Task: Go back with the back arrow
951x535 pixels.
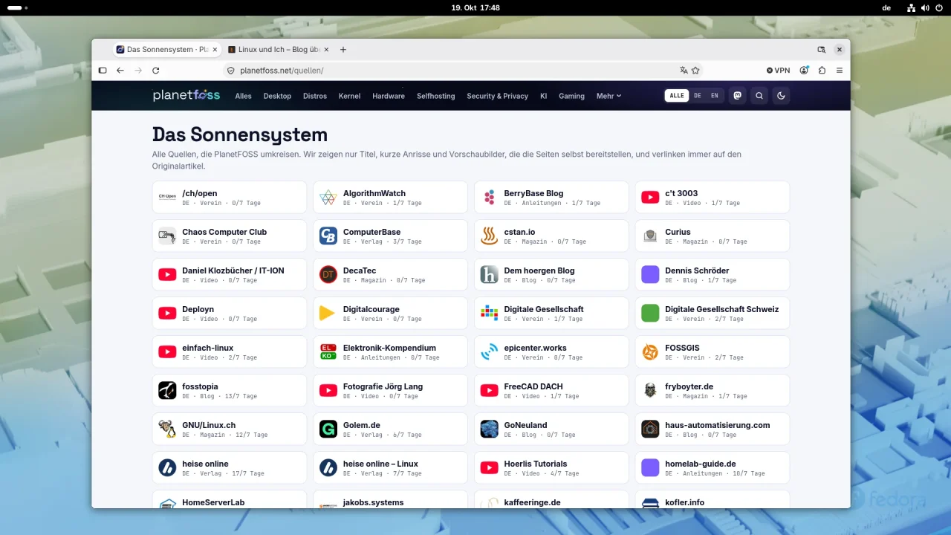Action: [120, 71]
